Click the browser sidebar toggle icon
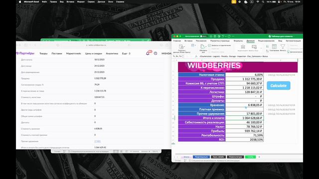Image resolution: width=319 pixels, height=179 pixels. point(26,45)
